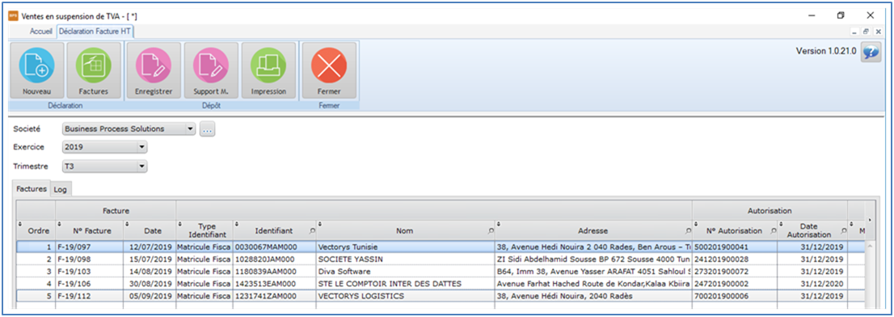Screen dimensions: 894x317
Task: Click the date cell 14/08/2019
Action: tap(150, 272)
